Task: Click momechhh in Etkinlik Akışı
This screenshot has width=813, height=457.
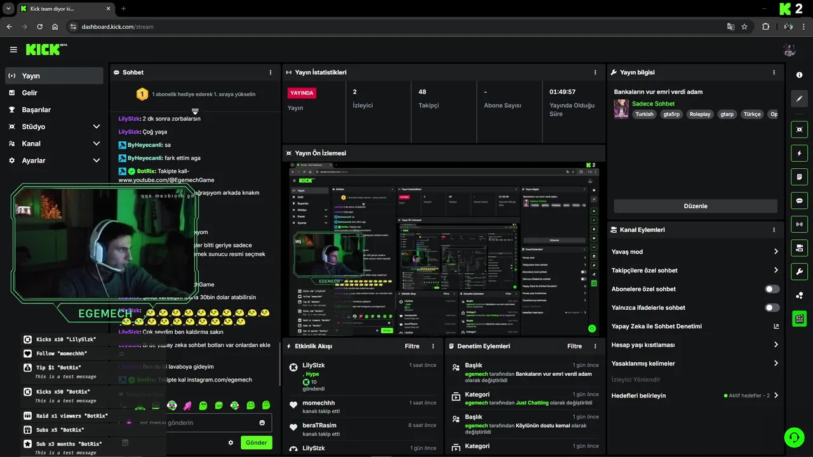Action: (319, 403)
